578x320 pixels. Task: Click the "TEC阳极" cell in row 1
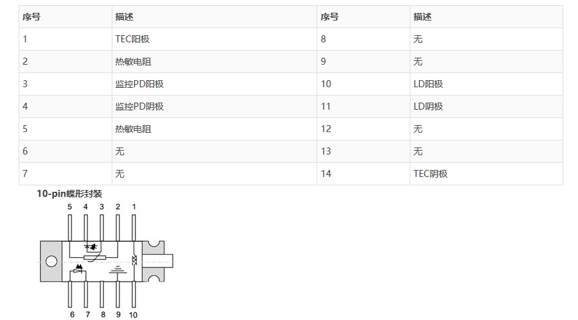(x=132, y=39)
